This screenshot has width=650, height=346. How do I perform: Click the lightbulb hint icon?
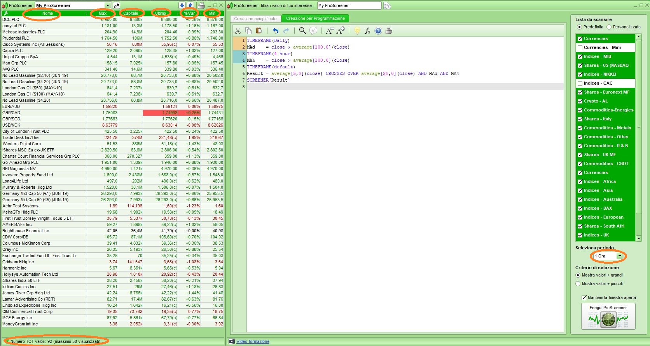pos(357,31)
